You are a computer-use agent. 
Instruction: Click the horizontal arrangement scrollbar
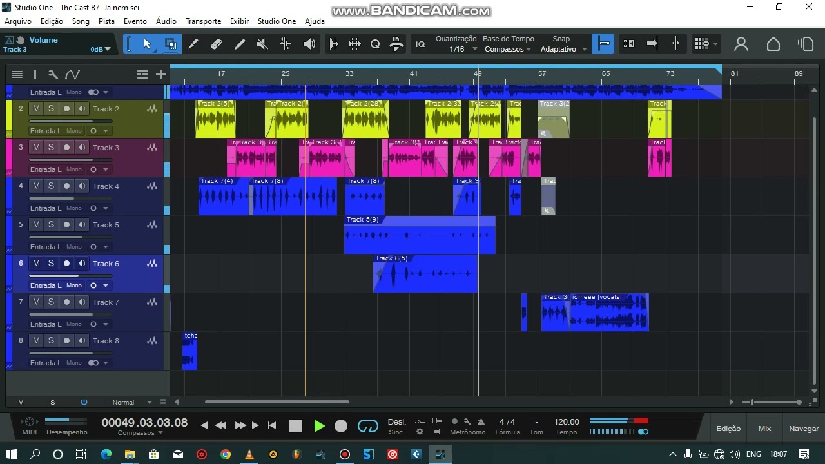277,402
